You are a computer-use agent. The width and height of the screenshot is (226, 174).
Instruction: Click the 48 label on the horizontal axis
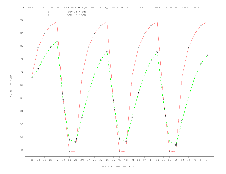click(132, 160)
